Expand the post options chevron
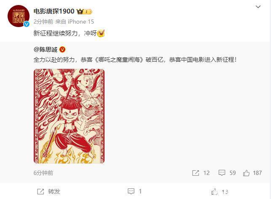 tap(258, 7)
